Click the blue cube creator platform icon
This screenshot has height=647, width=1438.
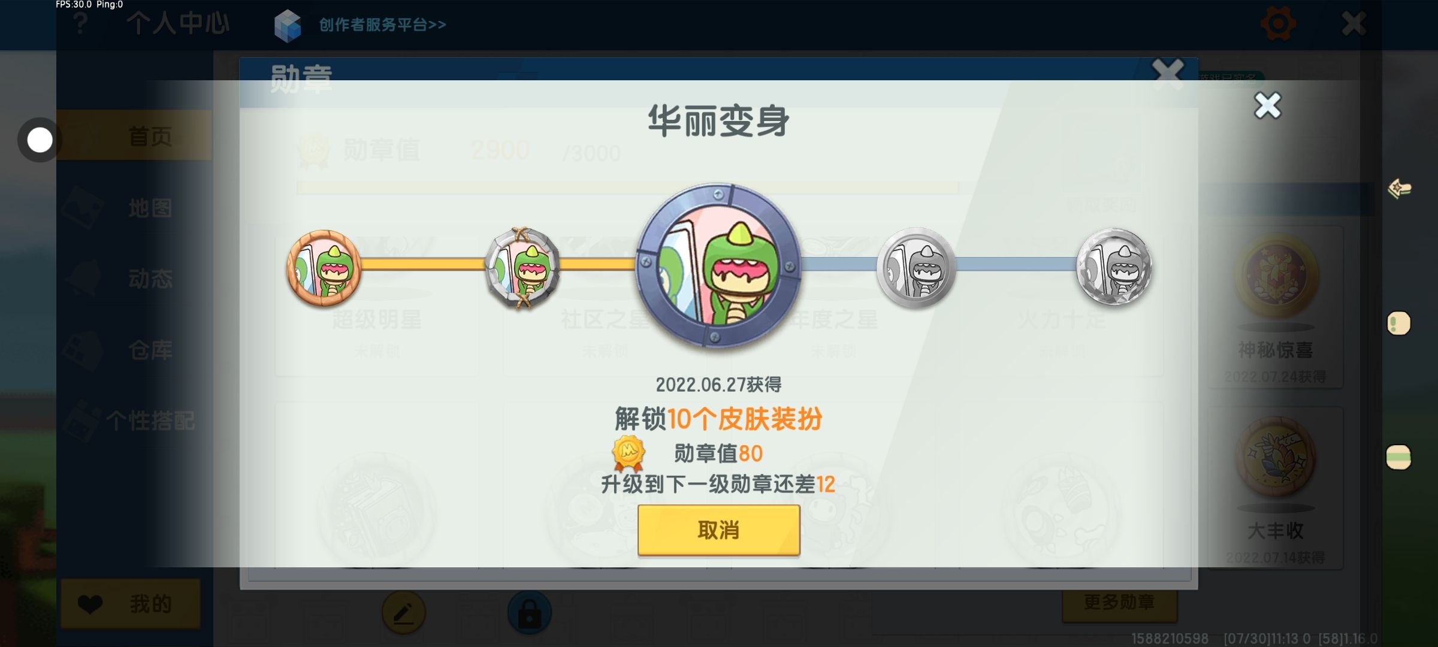click(x=288, y=25)
